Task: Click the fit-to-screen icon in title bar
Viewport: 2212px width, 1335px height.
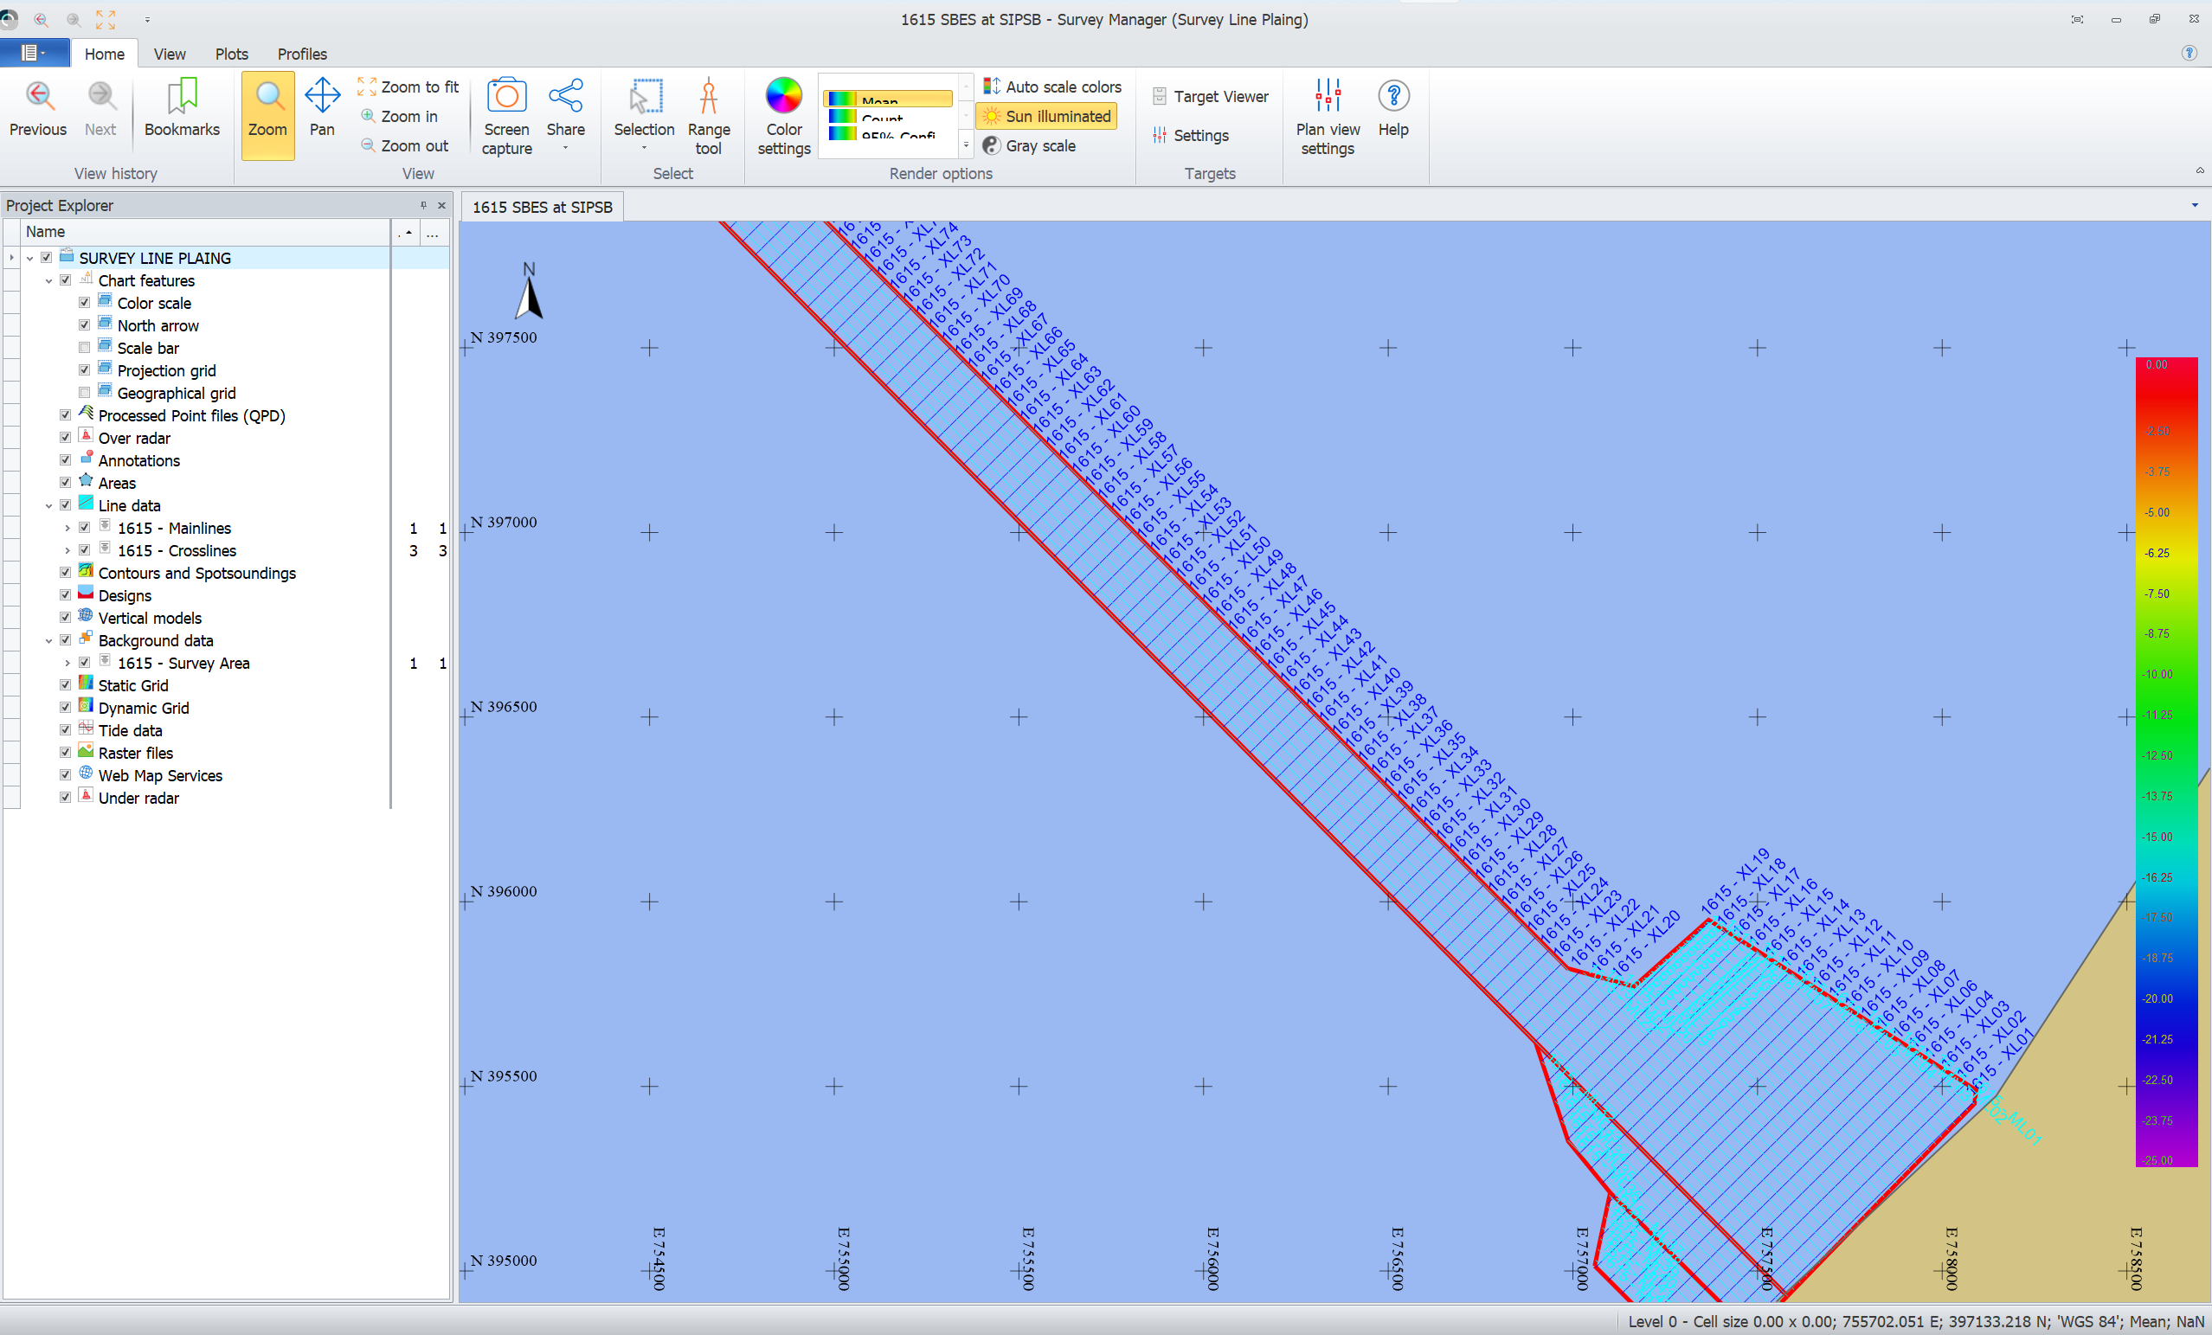Action: [106, 19]
